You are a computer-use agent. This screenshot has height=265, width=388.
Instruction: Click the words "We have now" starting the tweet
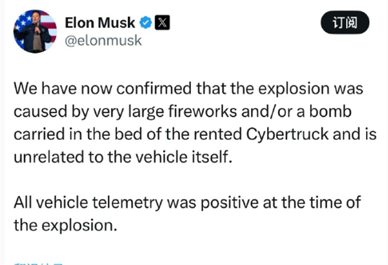[x=54, y=87]
